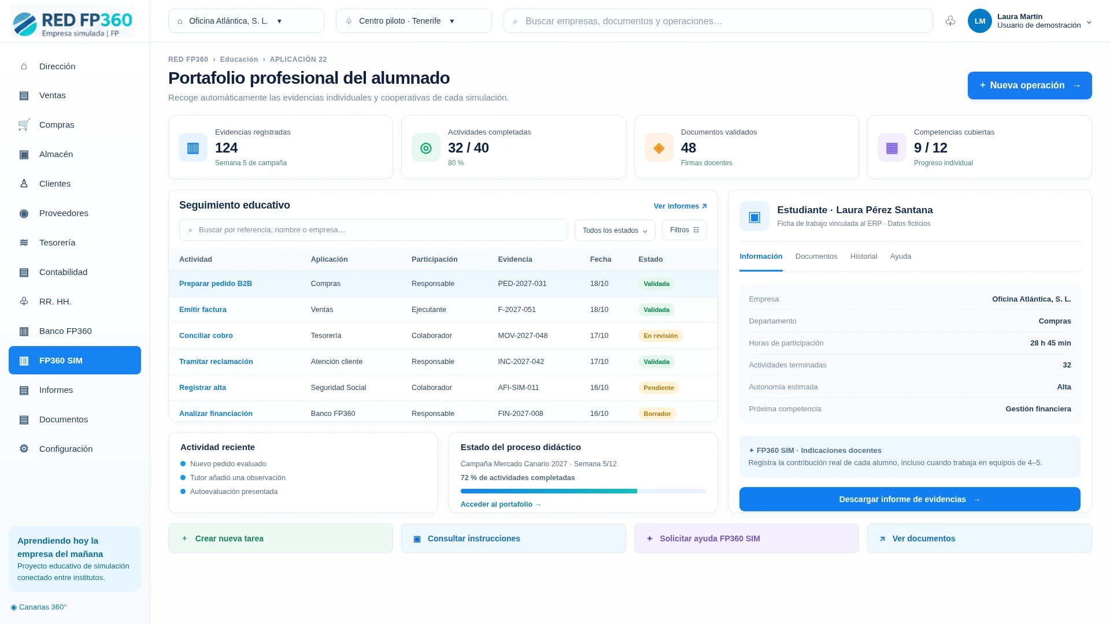Image resolution: width=1110 pixels, height=624 pixels.
Task: Click the Documentos validados diamond icon
Action: tap(659, 148)
